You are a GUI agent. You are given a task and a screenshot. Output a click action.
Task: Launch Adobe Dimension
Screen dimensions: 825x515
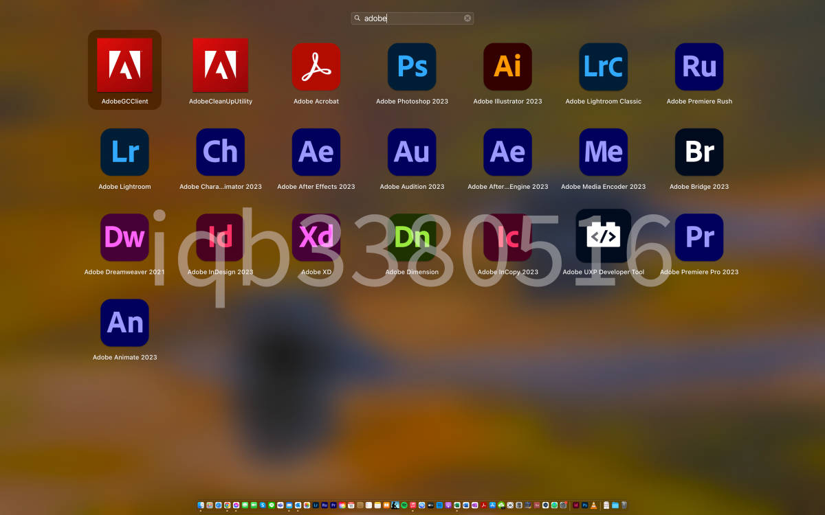412,237
